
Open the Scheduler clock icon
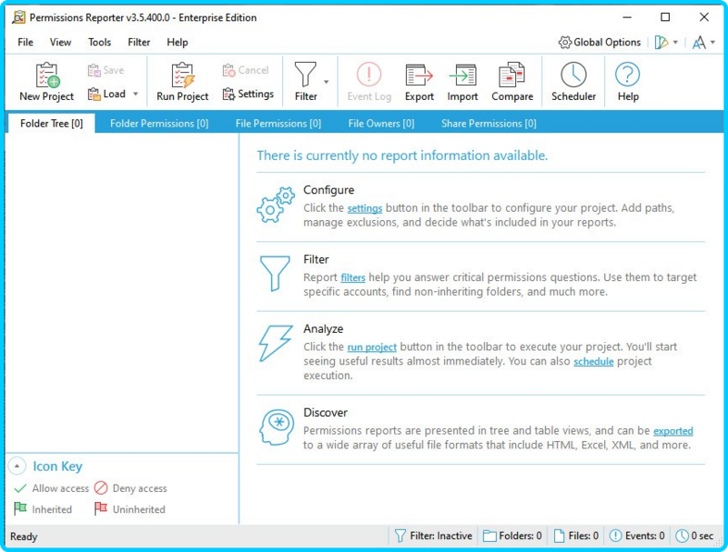[573, 75]
